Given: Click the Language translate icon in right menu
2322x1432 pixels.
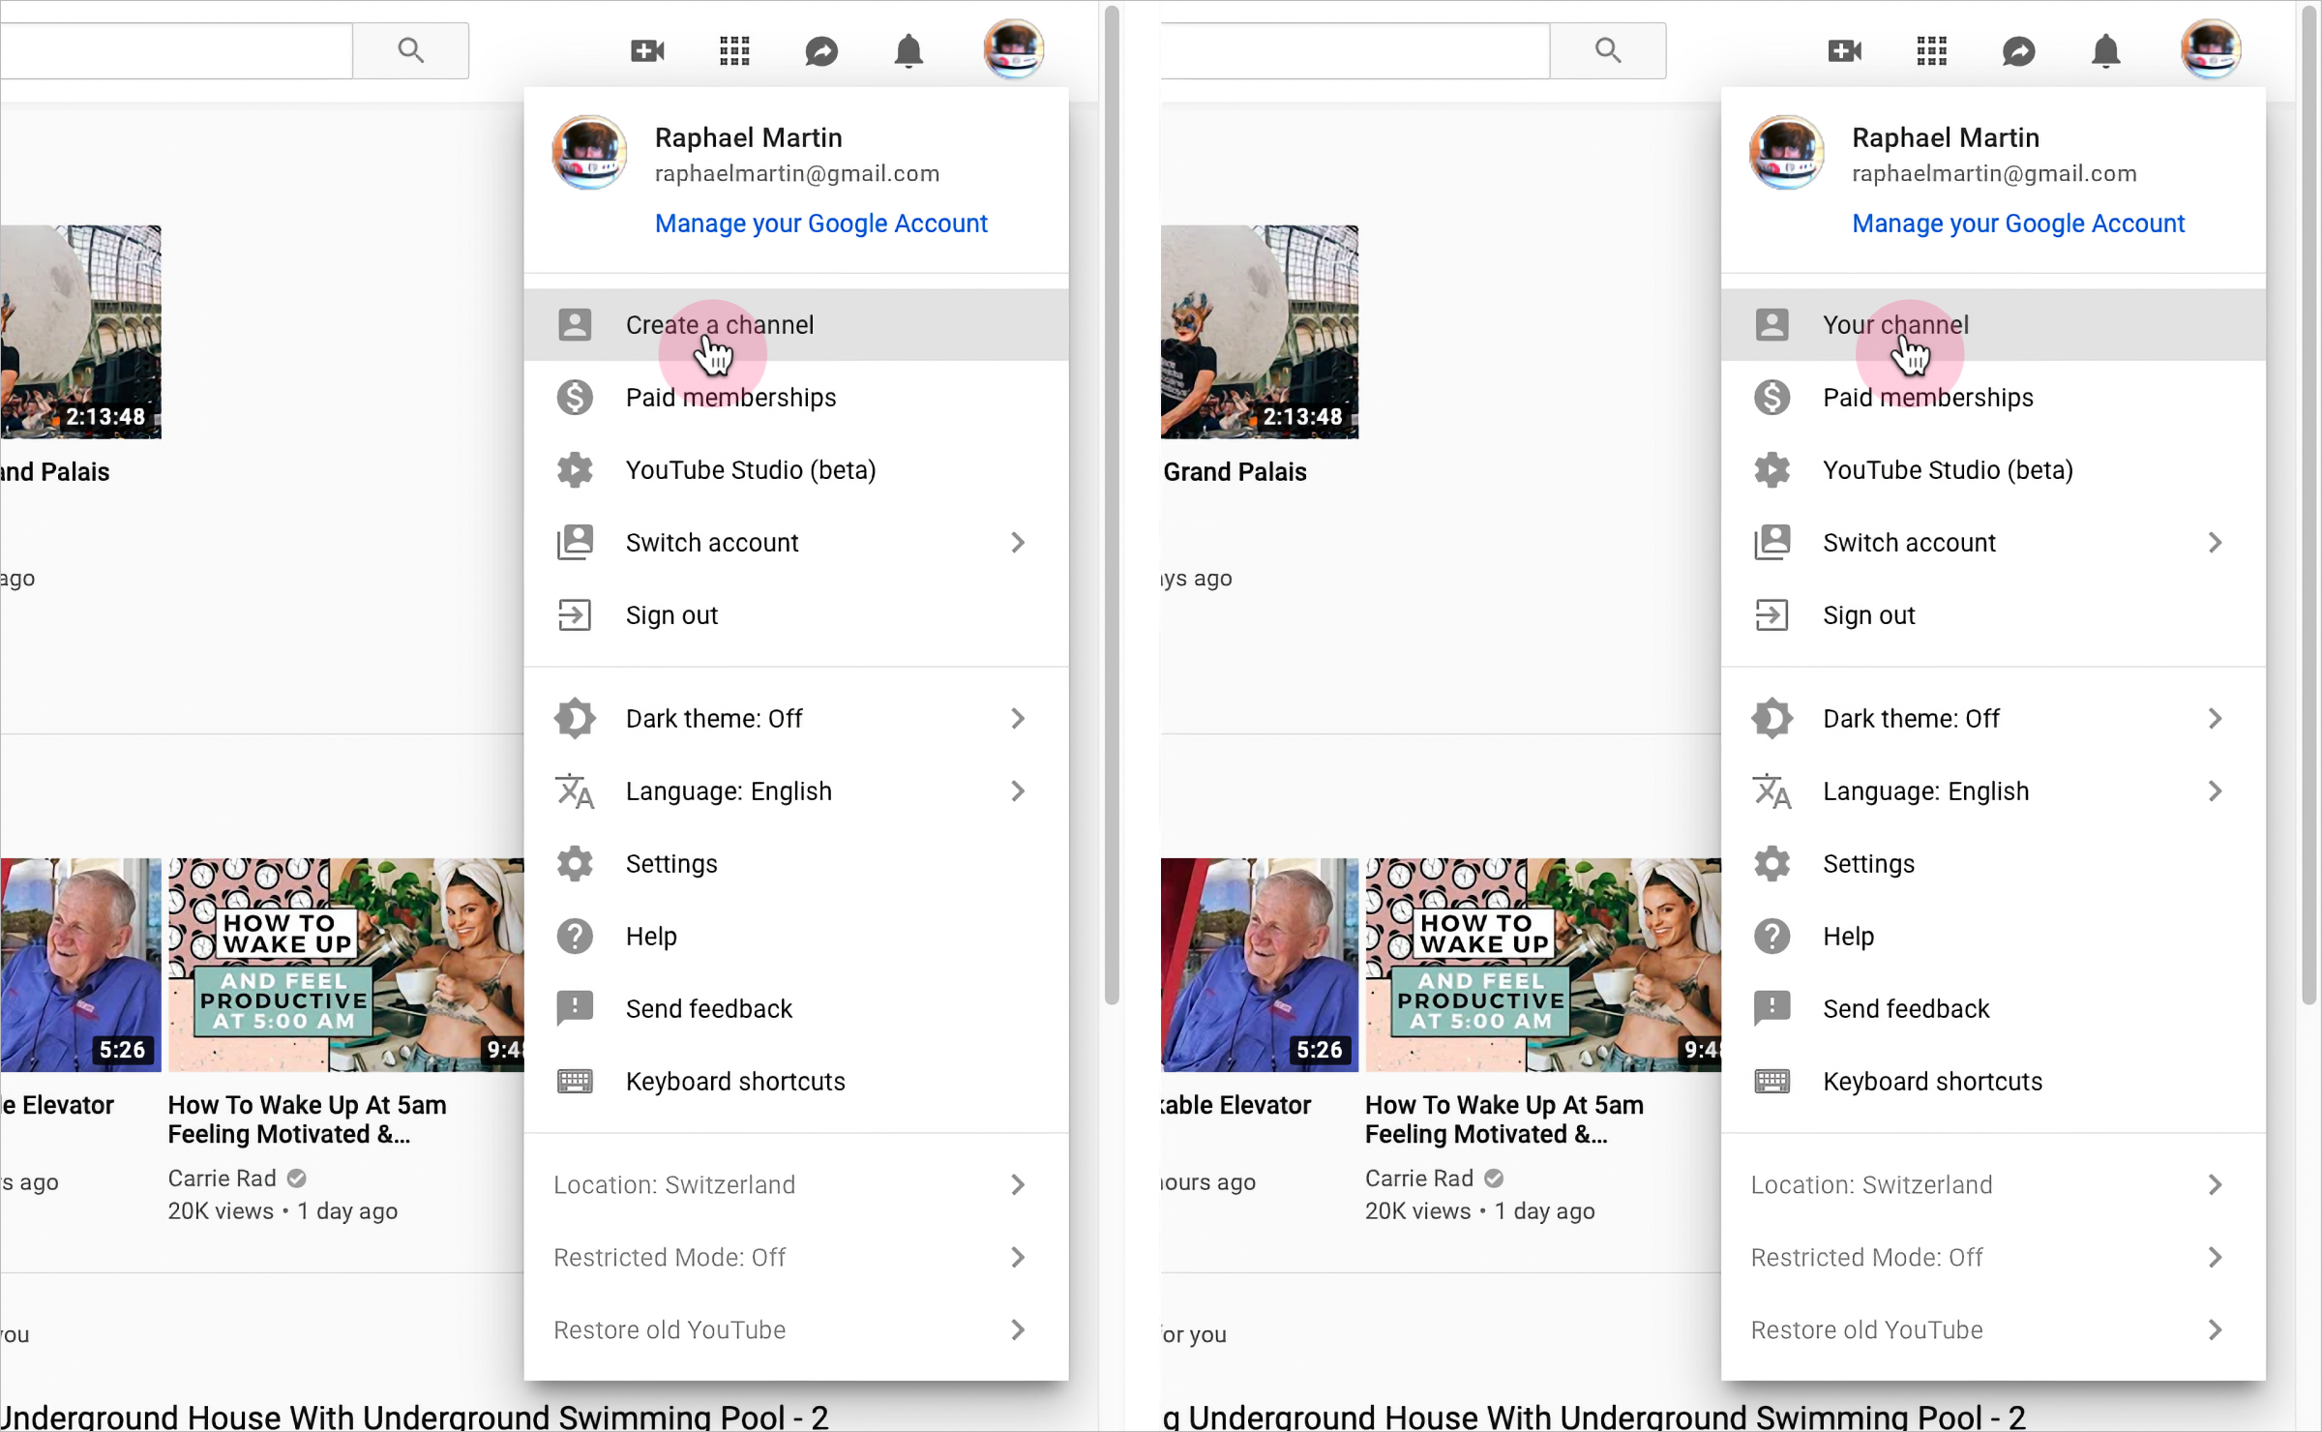Looking at the screenshot, I should tap(1772, 791).
